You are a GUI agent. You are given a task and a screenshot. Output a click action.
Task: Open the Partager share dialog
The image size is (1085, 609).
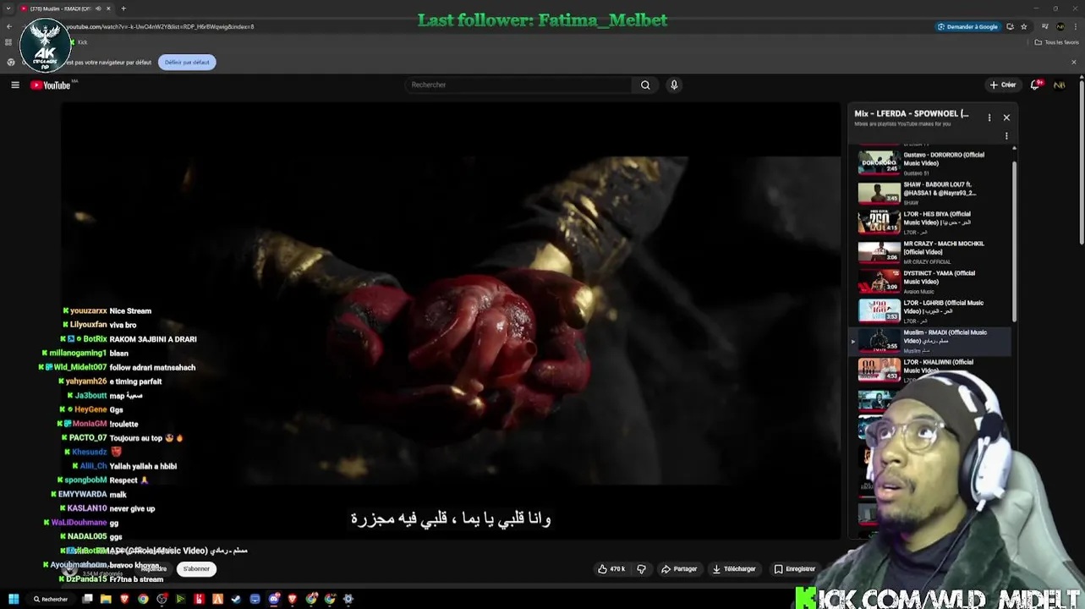(x=679, y=569)
